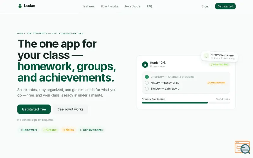Viewport: 253px width, 158px height.
Task: Click Get started free button
Action: (x=34, y=109)
